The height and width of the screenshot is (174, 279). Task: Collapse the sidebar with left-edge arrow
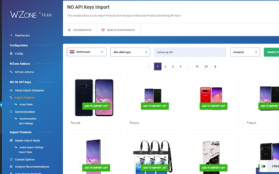point(1,105)
